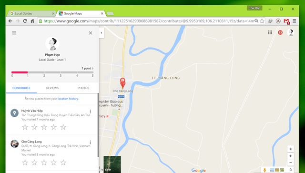
Task: Rate Huỳnh Văn Hiệp four stars
Action: (x=53, y=127)
